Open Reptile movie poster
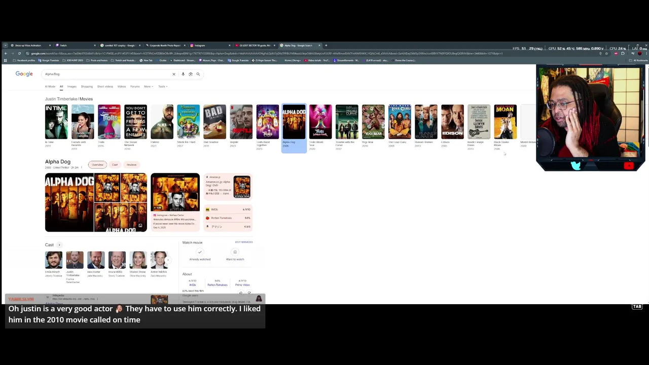 pos(241,122)
